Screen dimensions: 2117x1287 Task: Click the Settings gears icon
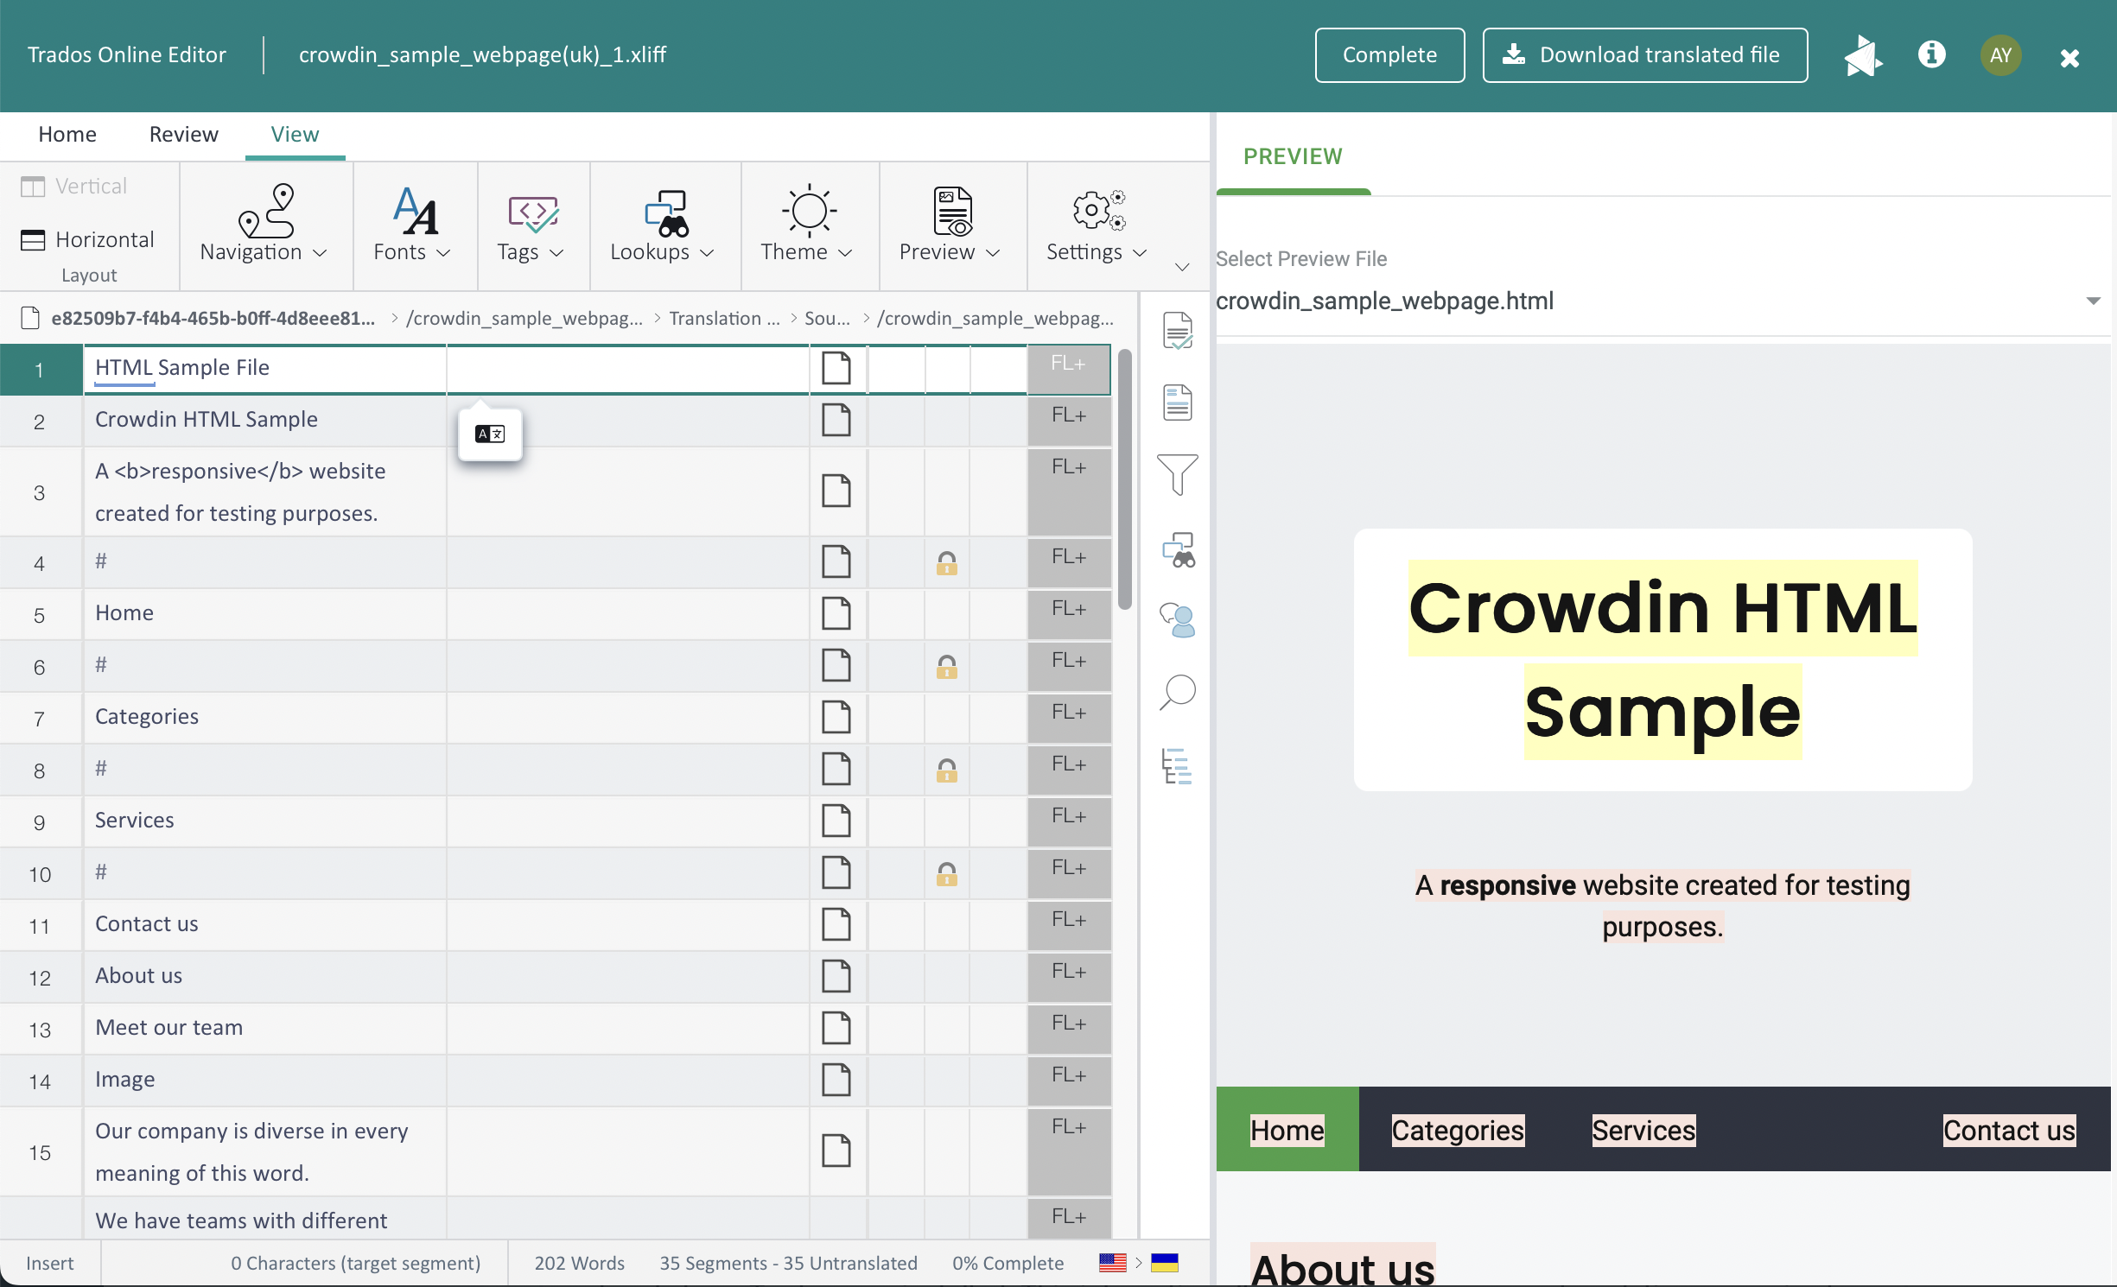[x=1097, y=210]
